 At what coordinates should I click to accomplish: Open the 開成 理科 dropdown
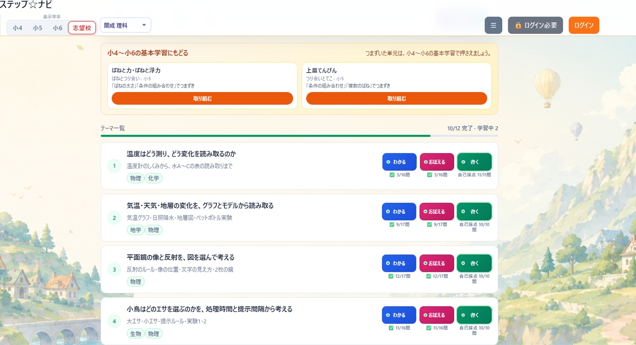pos(125,25)
